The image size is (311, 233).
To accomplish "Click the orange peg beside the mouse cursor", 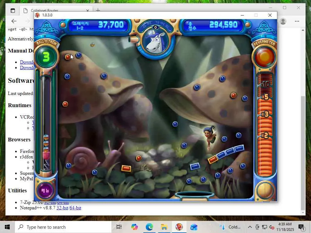I will (67, 57).
